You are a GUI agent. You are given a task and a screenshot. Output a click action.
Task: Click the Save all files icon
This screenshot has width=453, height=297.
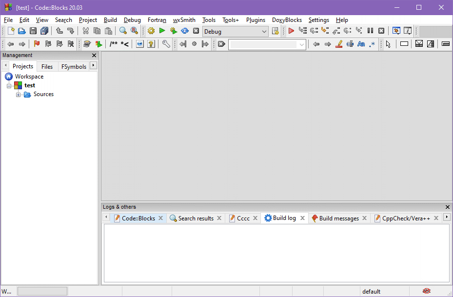tap(44, 31)
